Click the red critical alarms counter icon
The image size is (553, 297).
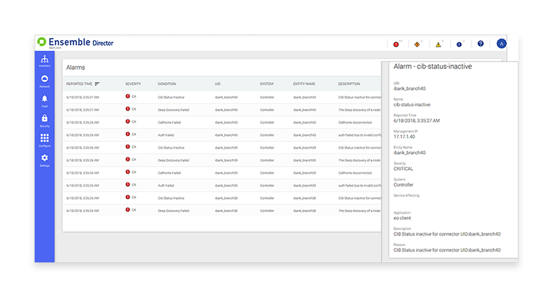[396, 44]
